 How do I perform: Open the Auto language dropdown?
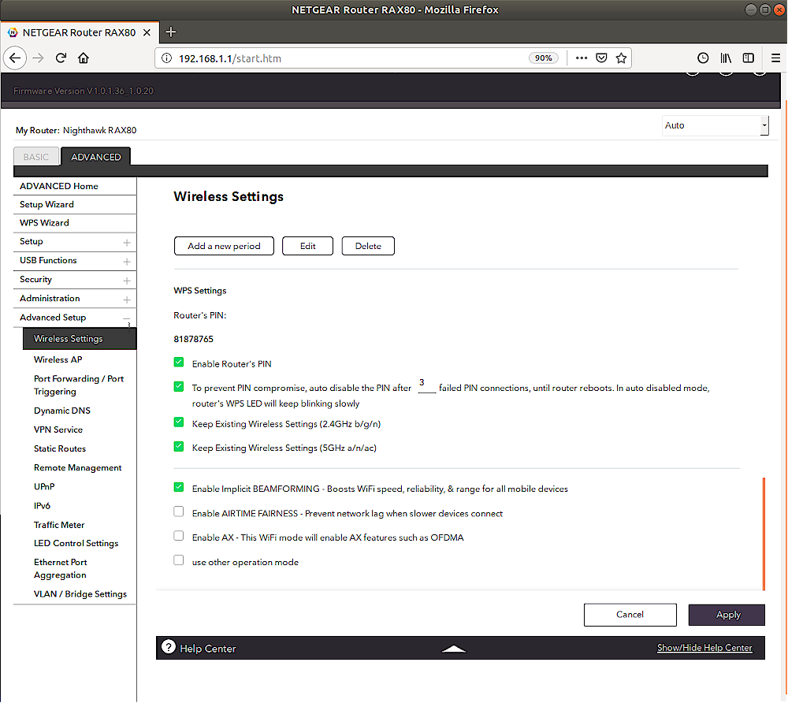click(716, 125)
